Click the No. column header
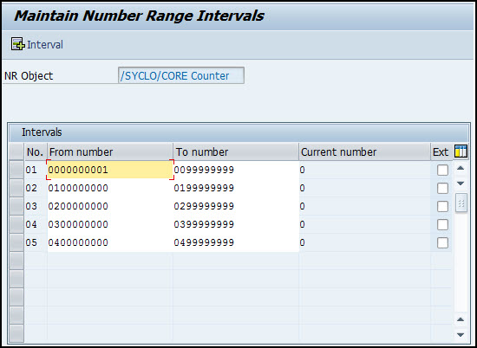The height and width of the screenshot is (348, 477). pos(36,151)
